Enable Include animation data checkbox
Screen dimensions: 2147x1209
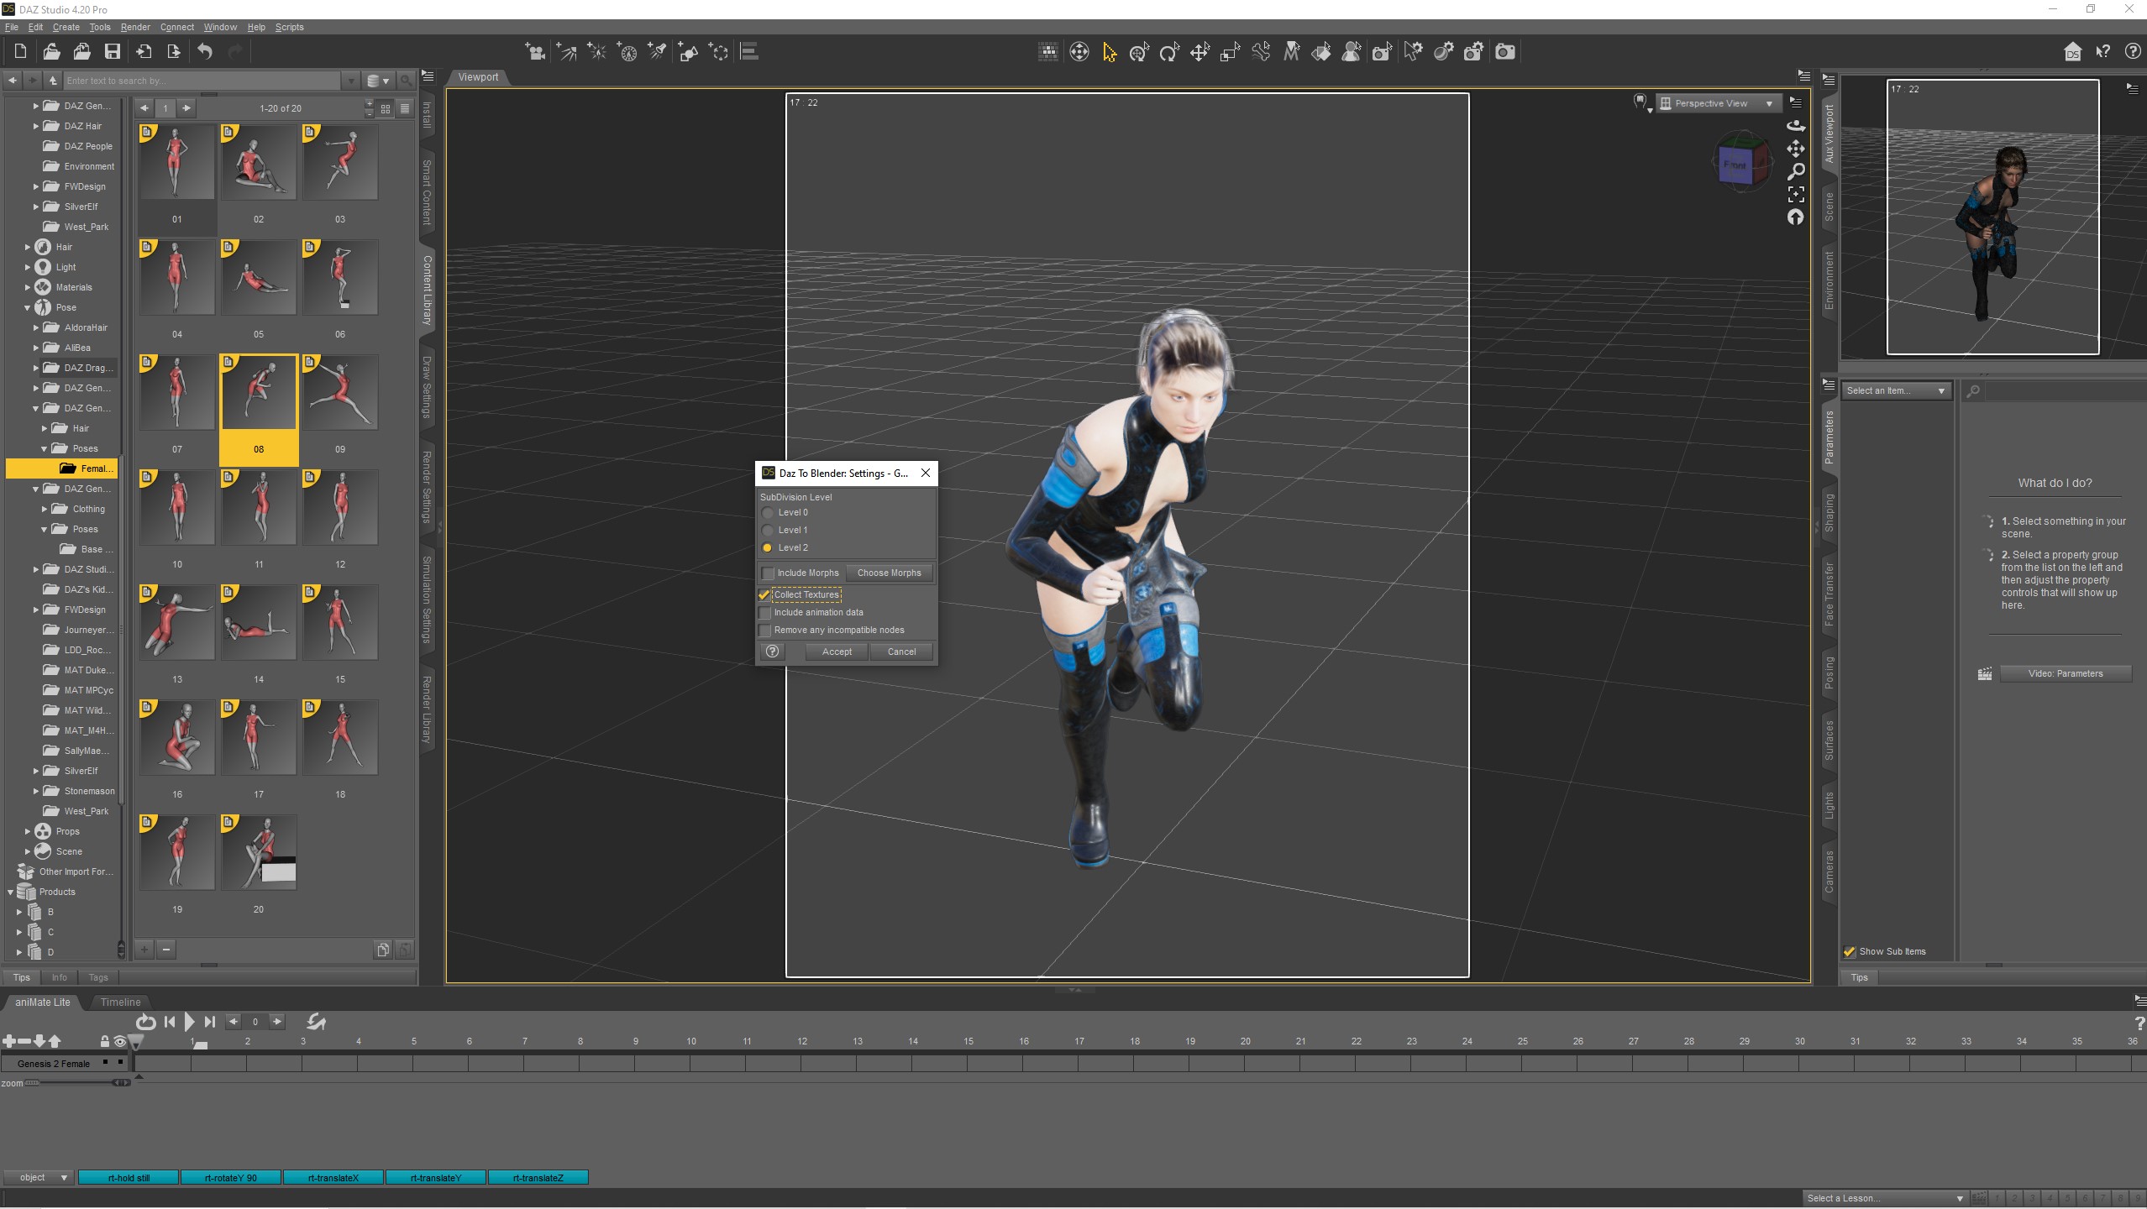point(764,612)
